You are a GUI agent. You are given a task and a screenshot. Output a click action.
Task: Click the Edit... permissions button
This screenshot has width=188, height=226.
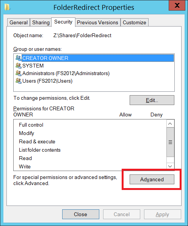152,100
